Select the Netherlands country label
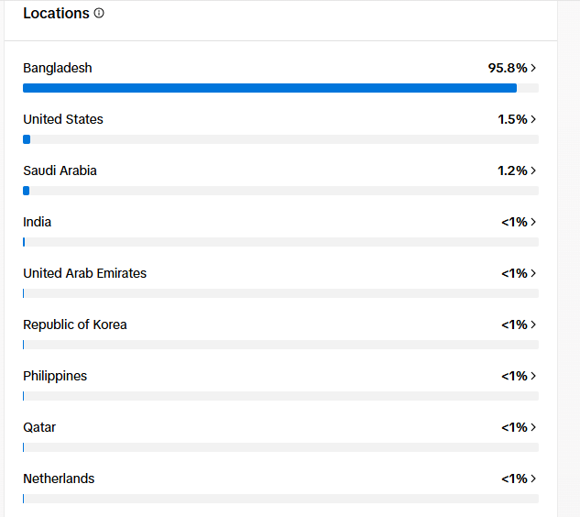Screen dimensions: 580x517 point(59,478)
